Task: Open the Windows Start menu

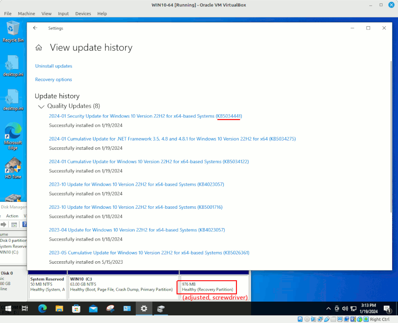Action: (8, 308)
